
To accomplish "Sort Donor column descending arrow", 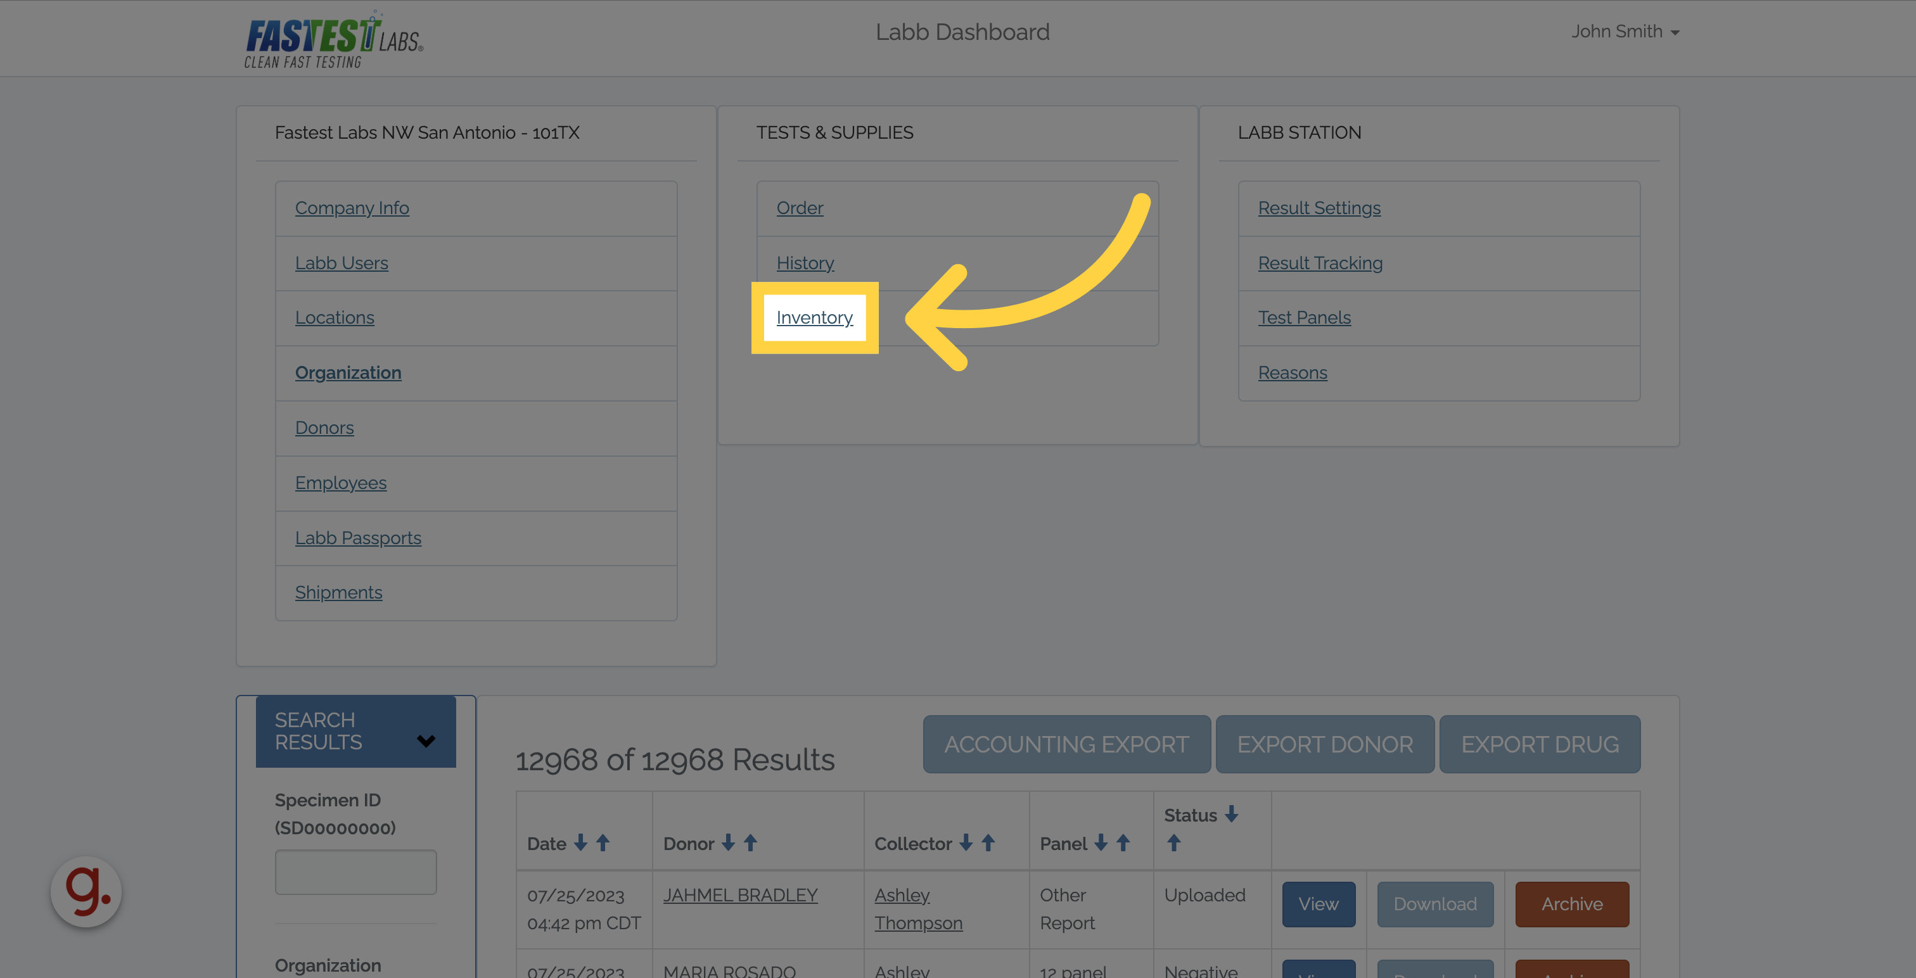I will (x=728, y=842).
